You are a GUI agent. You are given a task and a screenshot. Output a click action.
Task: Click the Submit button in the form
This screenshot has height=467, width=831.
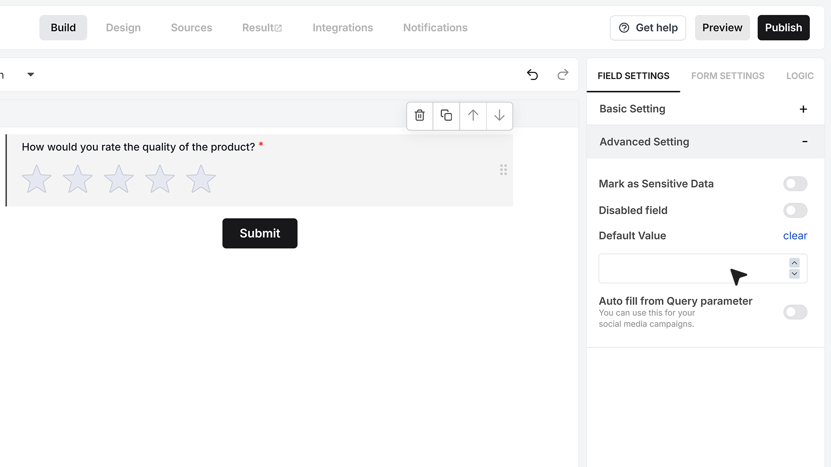point(260,233)
